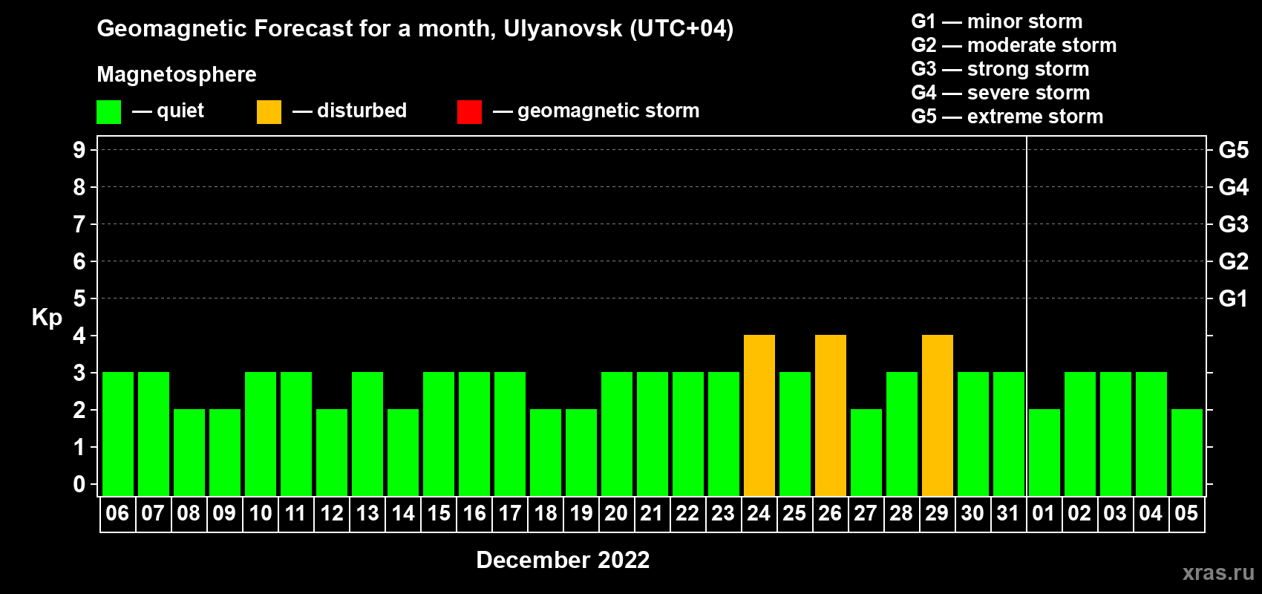Click the G1 label on right axis
The width and height of the screenshot is (1262, 594).
coord(1234,298)
